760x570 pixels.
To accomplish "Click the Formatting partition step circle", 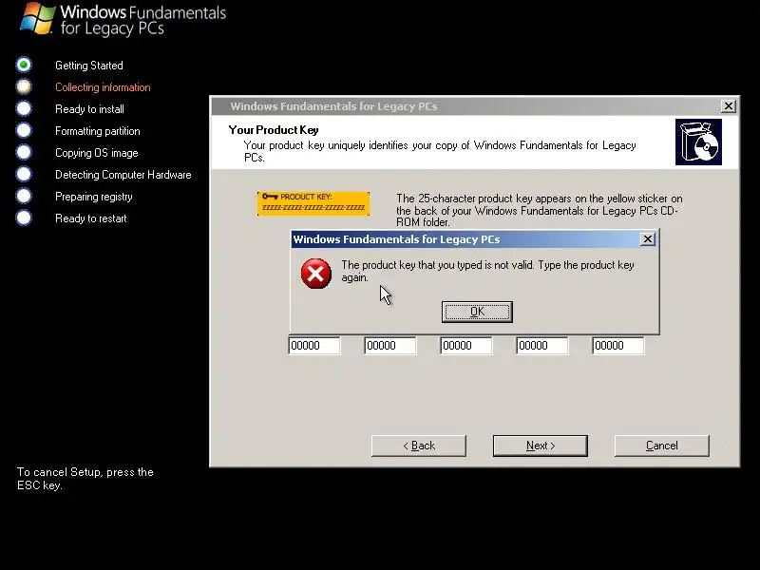I will (23, 130).
